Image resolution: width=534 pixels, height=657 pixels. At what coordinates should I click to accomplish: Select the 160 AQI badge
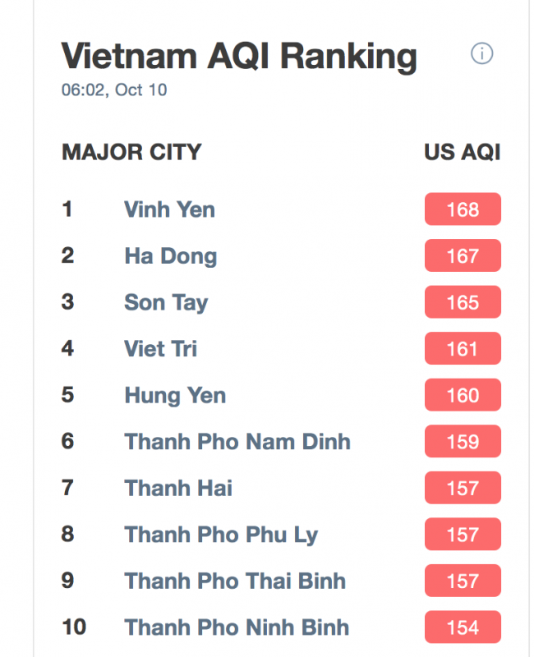click(x=463, y=395)
